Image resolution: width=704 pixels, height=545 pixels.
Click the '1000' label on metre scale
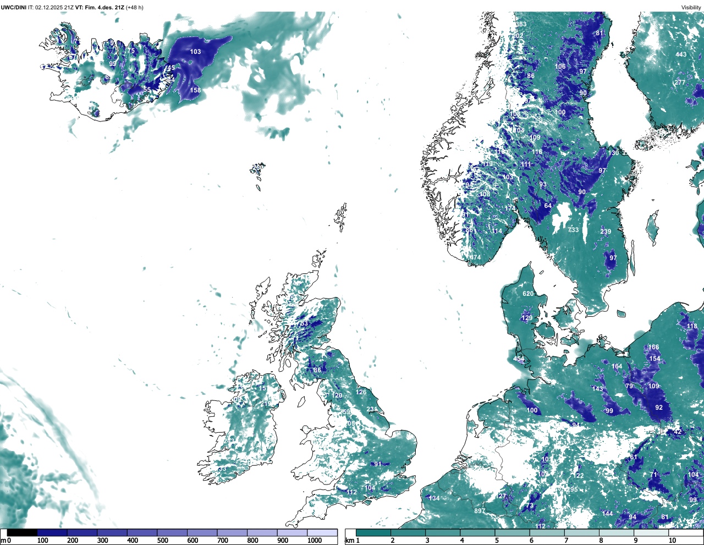coord(315,541)
